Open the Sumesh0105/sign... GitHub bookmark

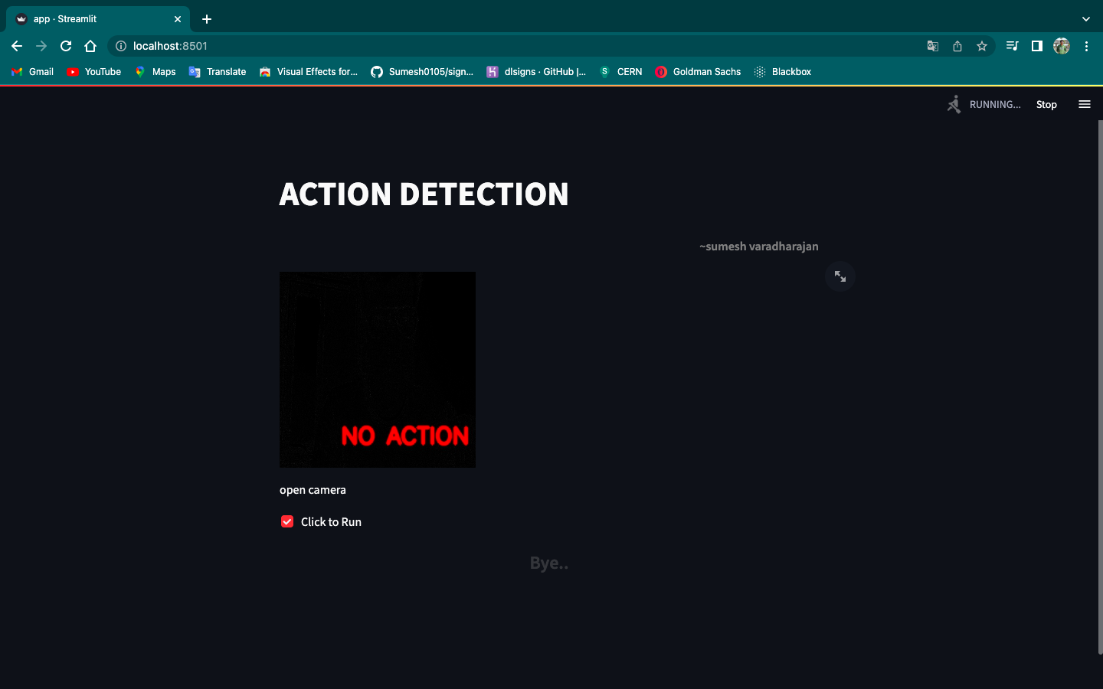click(422, 71)
